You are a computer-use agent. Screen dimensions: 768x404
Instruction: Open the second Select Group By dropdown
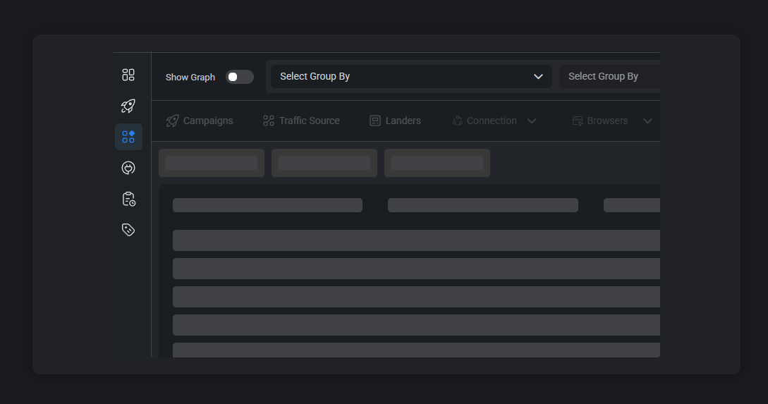pyautogui.click(x=610, y=76)
